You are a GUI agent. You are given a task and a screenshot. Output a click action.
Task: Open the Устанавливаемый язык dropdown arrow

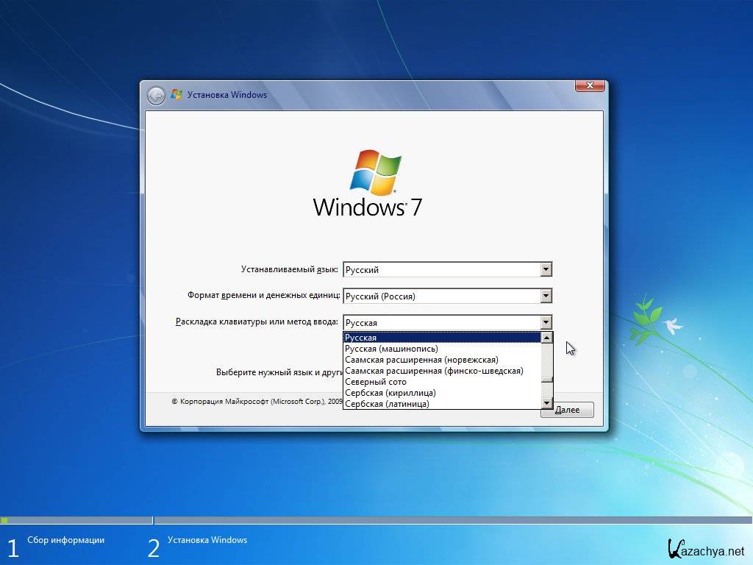tap(546, 270)
